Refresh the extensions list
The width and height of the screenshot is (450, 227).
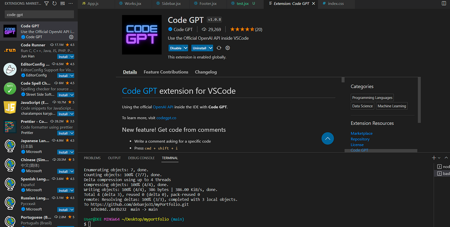[54, 3]
